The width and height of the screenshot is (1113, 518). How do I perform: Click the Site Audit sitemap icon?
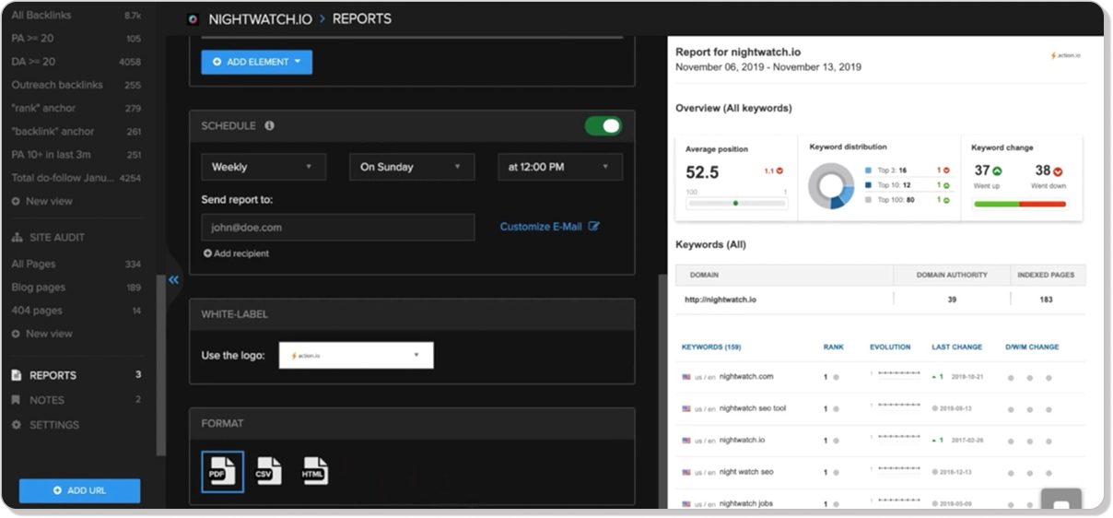coord(17,238)
